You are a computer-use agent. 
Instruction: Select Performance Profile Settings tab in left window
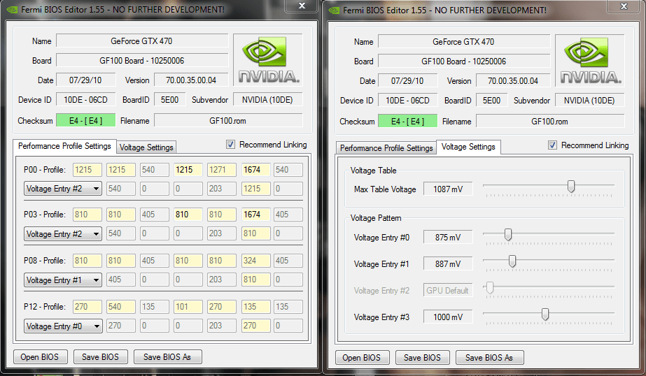pos(64,146)
